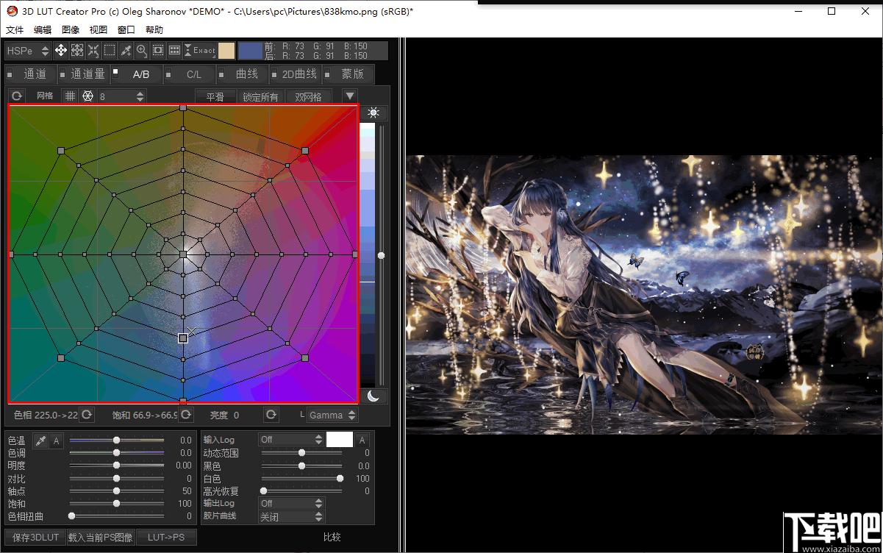Viewport: 883px width, 553px height.
Task: Choose the contract-nodes arrows tool
Action: (x=93, y=51)
